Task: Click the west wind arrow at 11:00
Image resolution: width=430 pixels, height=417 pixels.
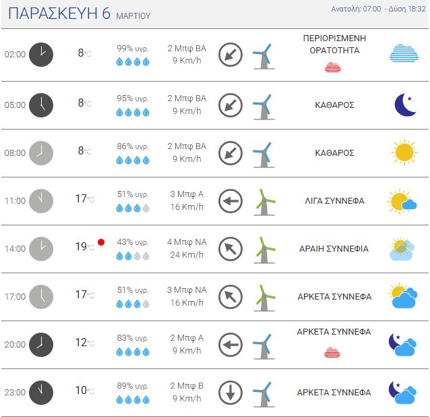Action: click(231, 200)
